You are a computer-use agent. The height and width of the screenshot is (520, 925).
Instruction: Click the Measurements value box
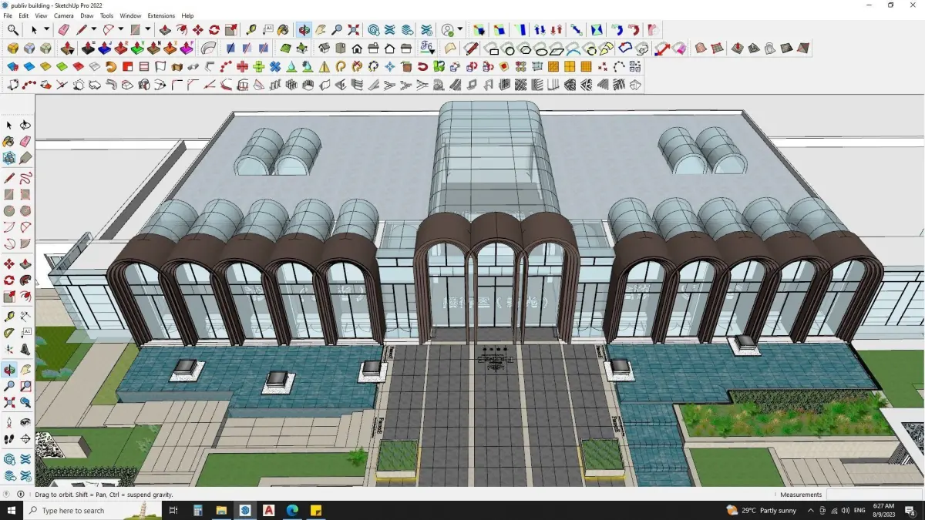(874, 495)
